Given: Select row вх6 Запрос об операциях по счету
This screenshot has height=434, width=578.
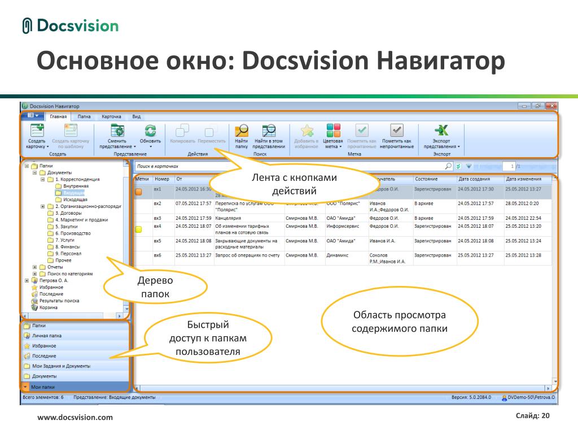Looking at the screenshot, I should pyautogui.click(x=343, y=258).
